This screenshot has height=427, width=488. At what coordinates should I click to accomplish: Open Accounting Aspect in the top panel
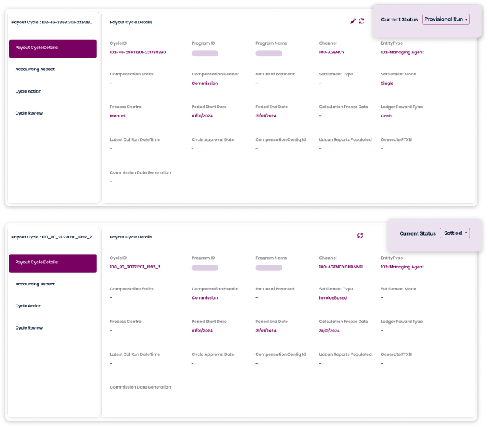point(35,70)
